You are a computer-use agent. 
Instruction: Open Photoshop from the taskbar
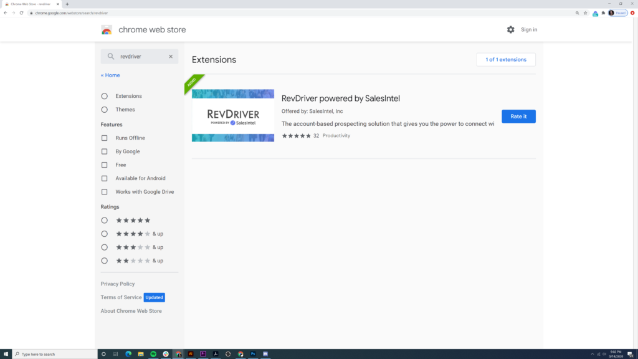253,354
